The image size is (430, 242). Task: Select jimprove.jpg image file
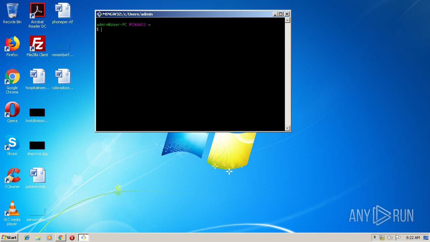(37, 149)
